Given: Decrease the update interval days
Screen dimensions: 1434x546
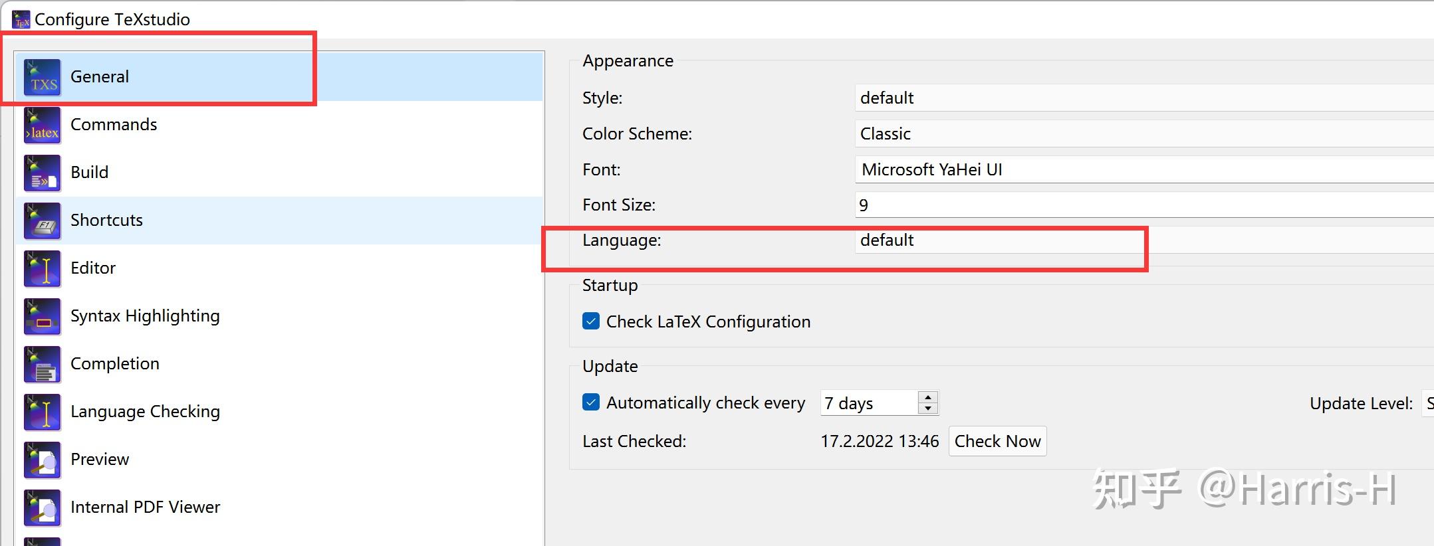Looking at the screenshot, I should tap(928, 409).
